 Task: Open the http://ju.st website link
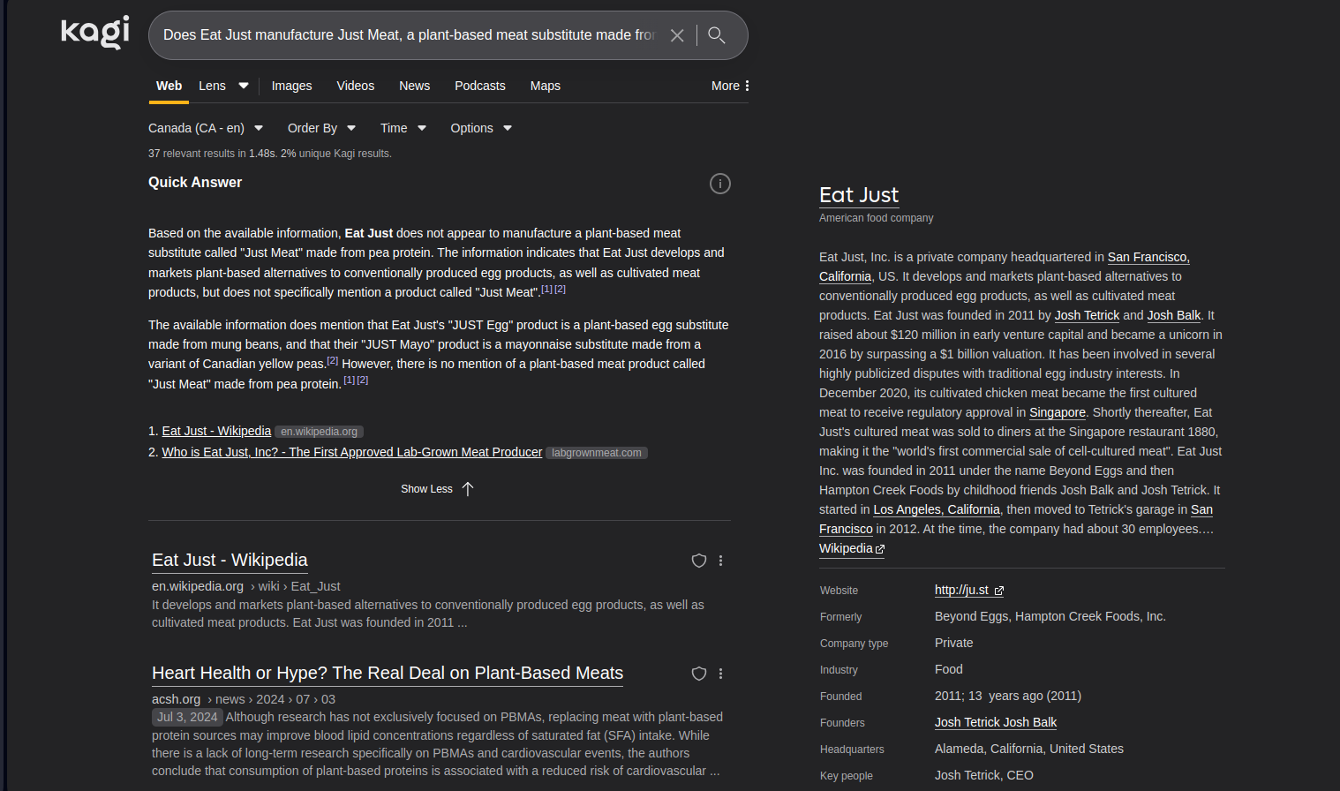tap(969, 590)
